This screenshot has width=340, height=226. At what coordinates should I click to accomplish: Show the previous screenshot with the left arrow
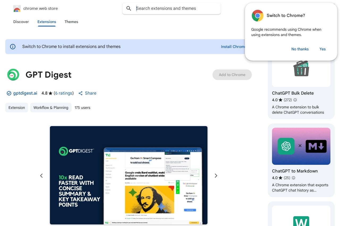pyautogui.click(x=41, y=176)
